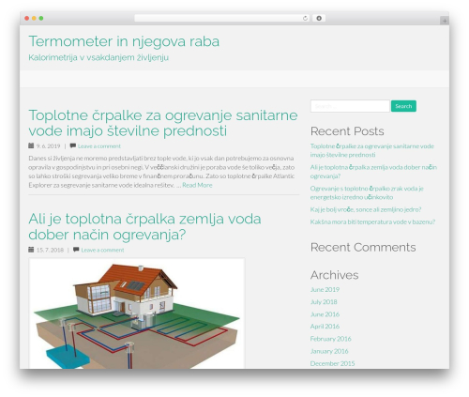Leave a comment on the 9. 6. 2019 post
The width and height of the screenshot is (469, 397).
(x=99, y=146)
